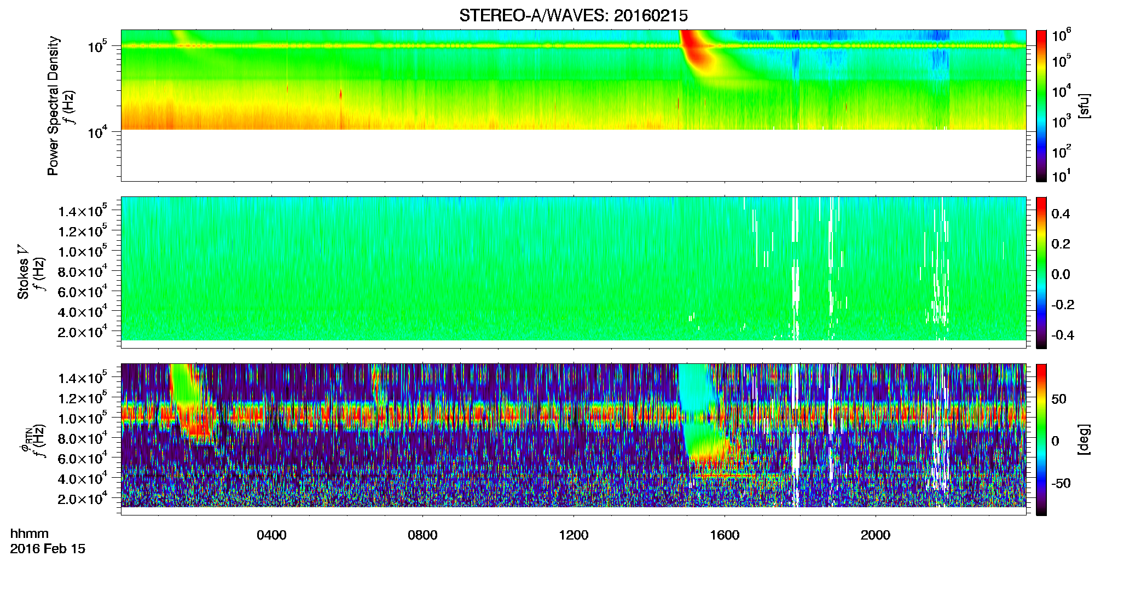Click the 0.4 label on Stokes V colorbar
The height and width of the screenshot is (591, 1147).
[x=1061, y=214]
